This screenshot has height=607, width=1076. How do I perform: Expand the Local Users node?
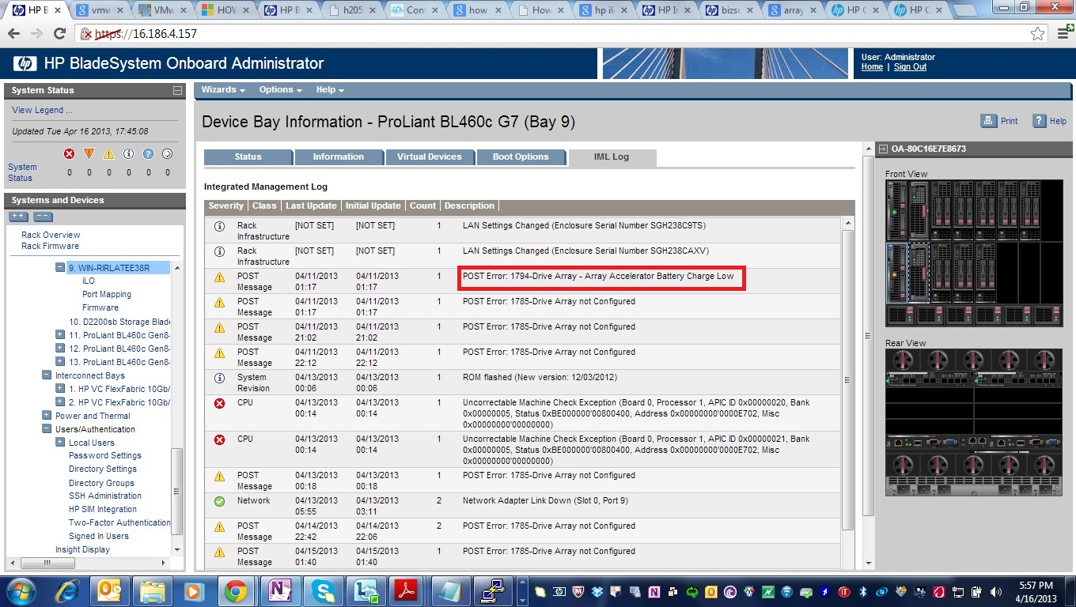[x=60, y=442]
